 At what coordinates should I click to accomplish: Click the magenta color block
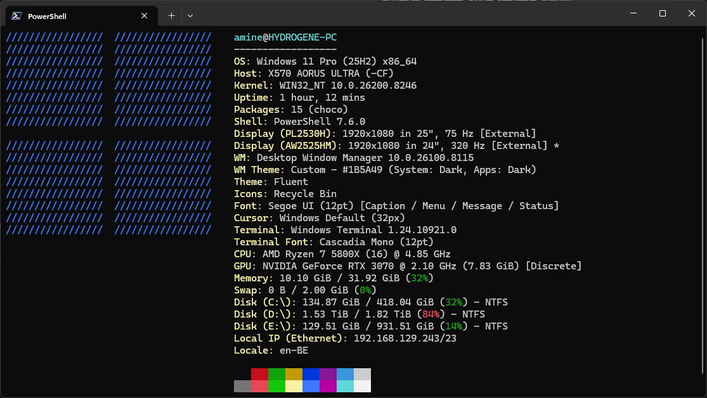(x=328, y=387)
